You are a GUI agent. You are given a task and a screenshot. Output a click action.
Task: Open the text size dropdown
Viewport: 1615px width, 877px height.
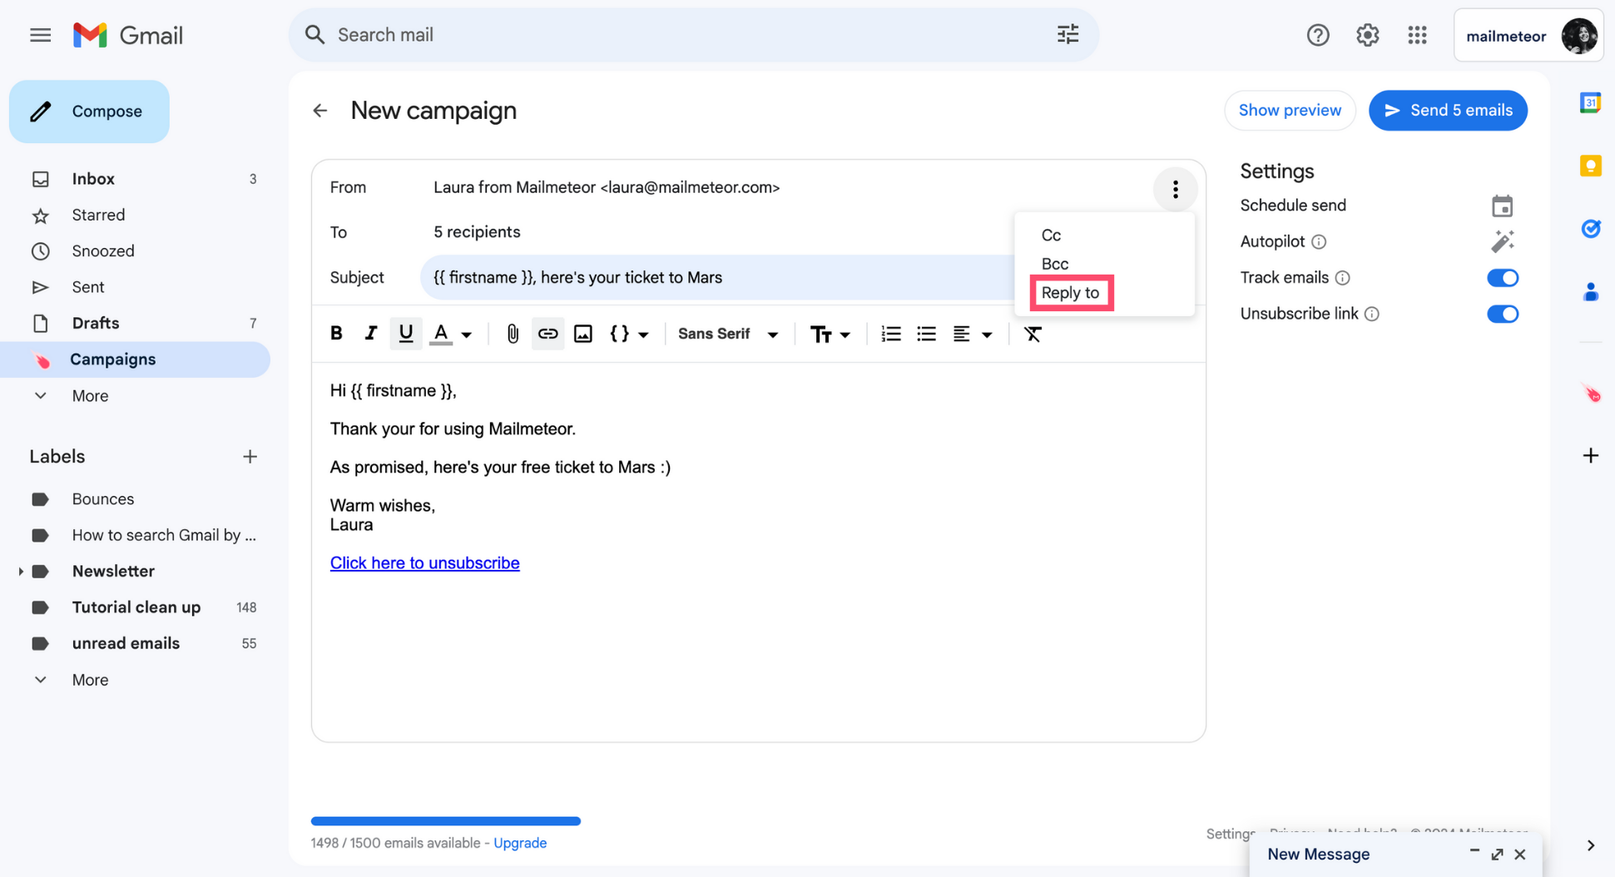coord(830,334)
